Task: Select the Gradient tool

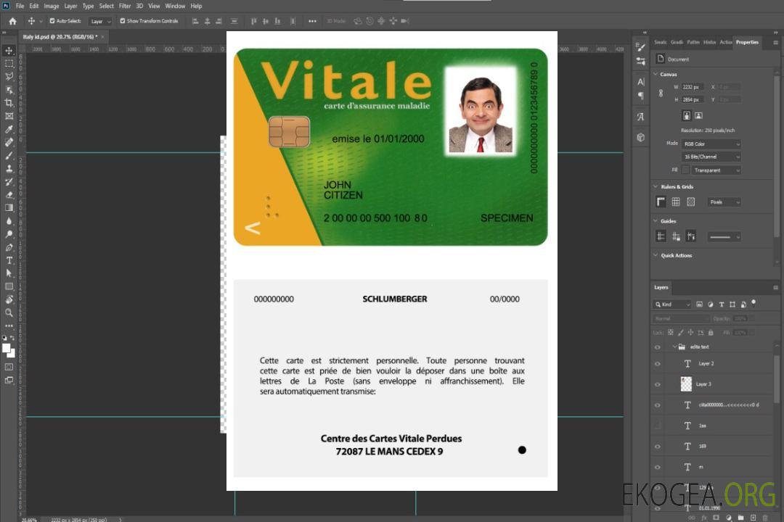Action: point(9,208)
